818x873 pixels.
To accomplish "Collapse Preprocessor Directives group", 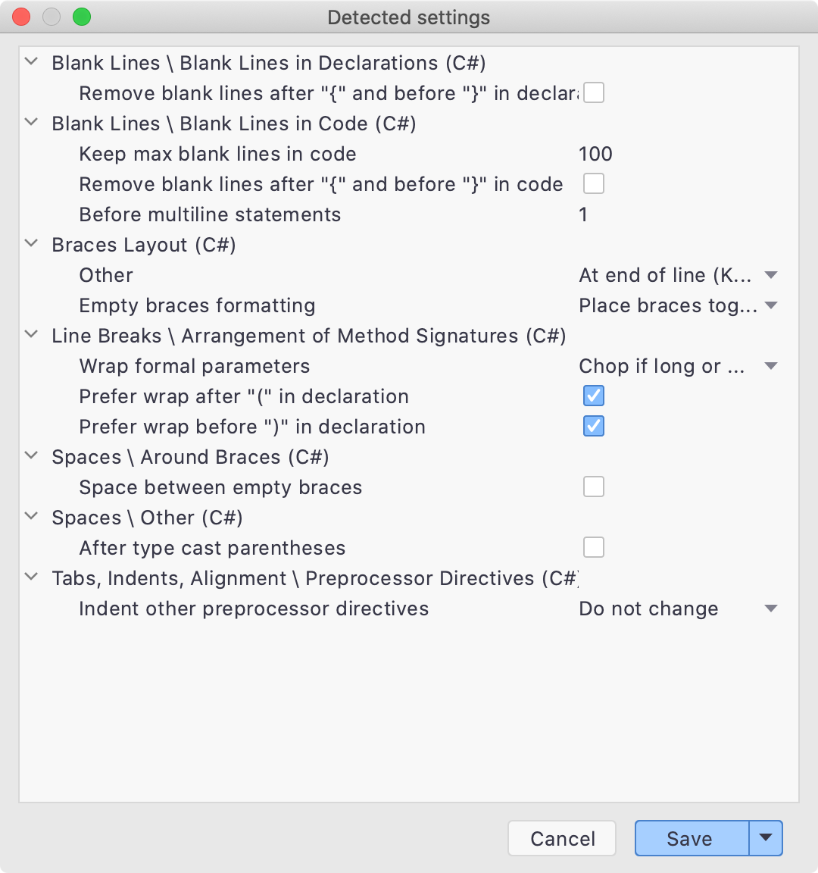I will [x=32, y=577].
